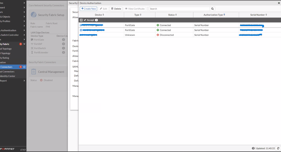Click the v7.4.9 version label
The width and height of the screenshot is (281, 152).
click(23, 150)
